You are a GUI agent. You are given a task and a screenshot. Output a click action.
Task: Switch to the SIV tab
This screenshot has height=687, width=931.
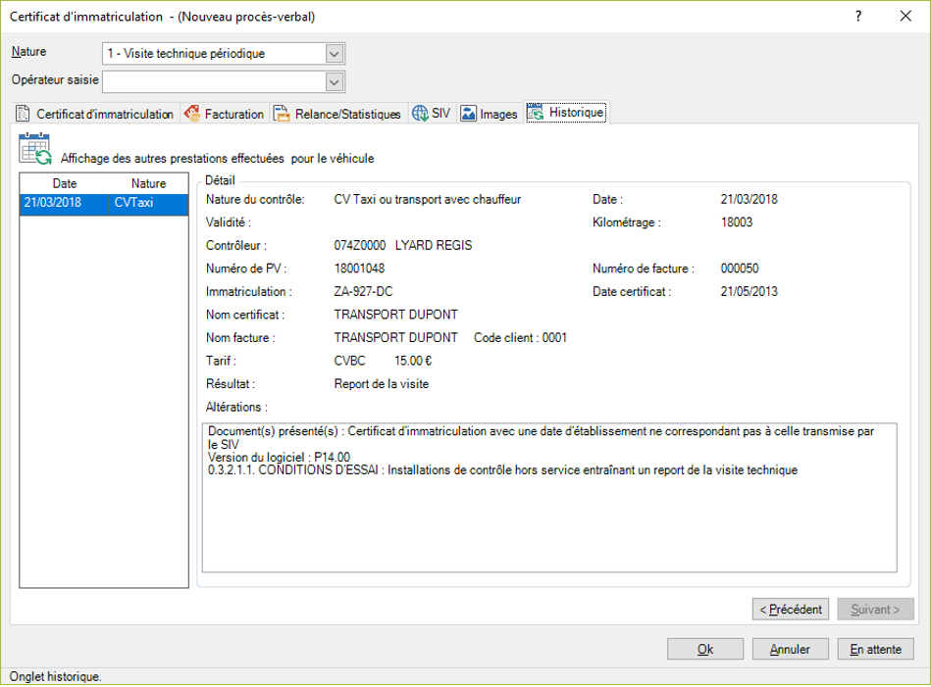pyautogui.click(x=432, y=114)
